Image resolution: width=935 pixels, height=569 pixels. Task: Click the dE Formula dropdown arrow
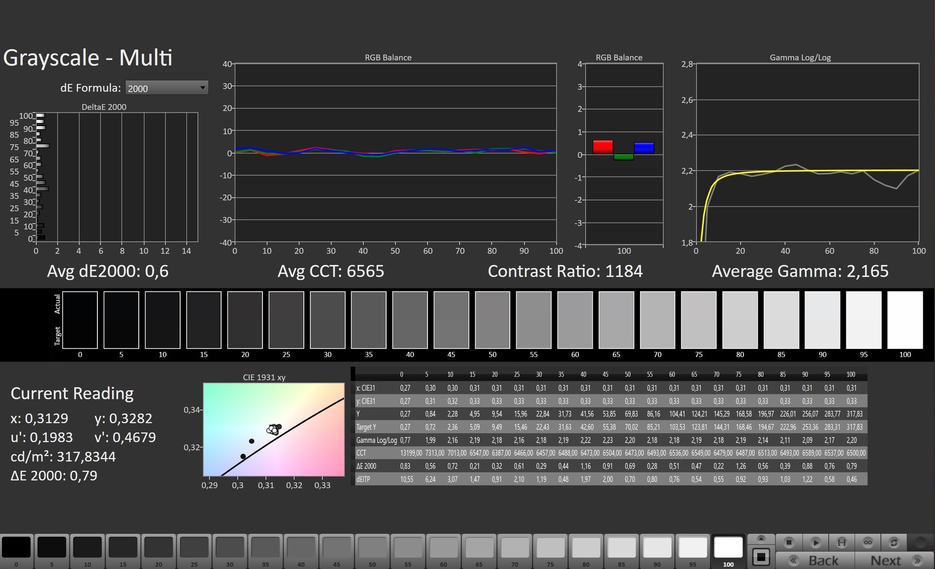(203, 88)
